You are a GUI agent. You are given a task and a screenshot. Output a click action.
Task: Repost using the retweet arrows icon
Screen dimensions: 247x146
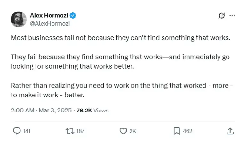(69, 131)
